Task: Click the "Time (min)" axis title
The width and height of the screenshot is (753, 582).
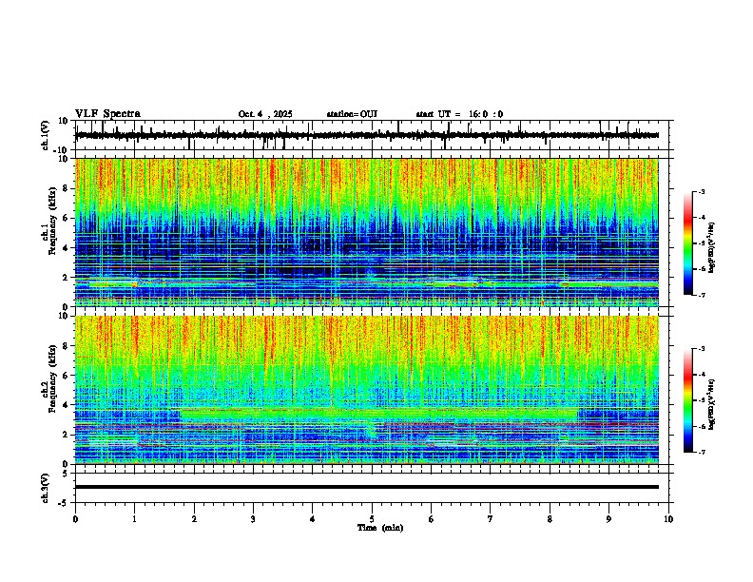Action: click(380, 528)
